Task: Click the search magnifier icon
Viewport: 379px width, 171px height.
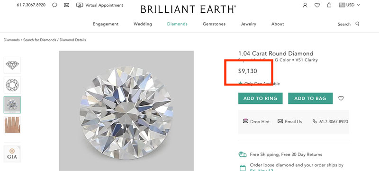Action: point(357,24)
